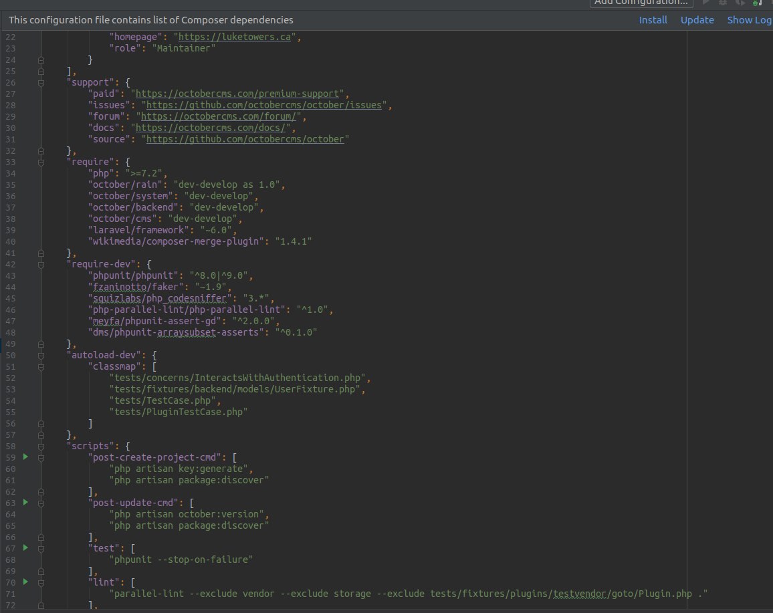
Task: Click the "squizlabs/php_codesniffer" dependency key
Action: pyautogui.click(x=160, y=298)
